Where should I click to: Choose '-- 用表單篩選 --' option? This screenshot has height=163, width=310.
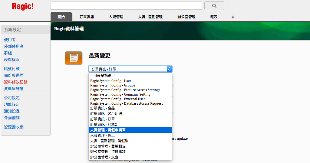pyautogui.click(x=130, y=76)
